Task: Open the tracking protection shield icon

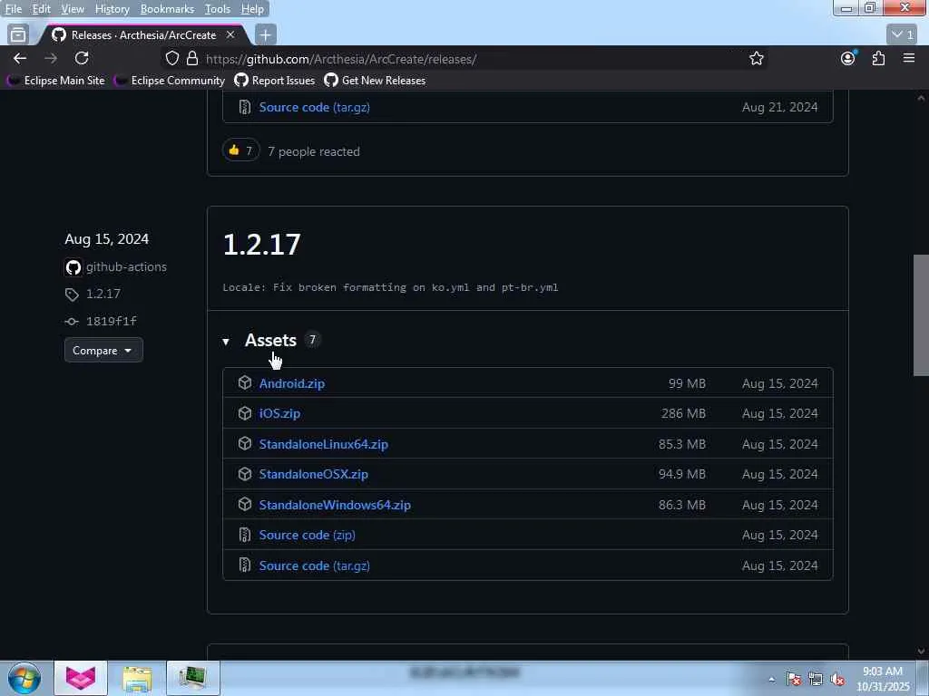Action: click(171, 58)
